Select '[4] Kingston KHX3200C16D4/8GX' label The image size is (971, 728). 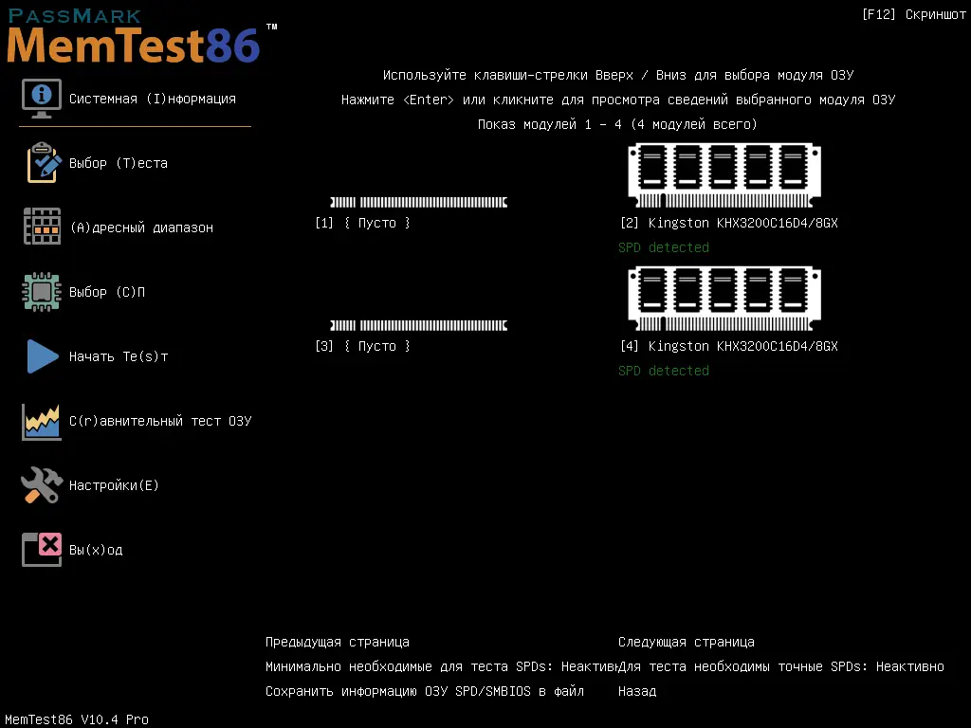pos(729,346)
